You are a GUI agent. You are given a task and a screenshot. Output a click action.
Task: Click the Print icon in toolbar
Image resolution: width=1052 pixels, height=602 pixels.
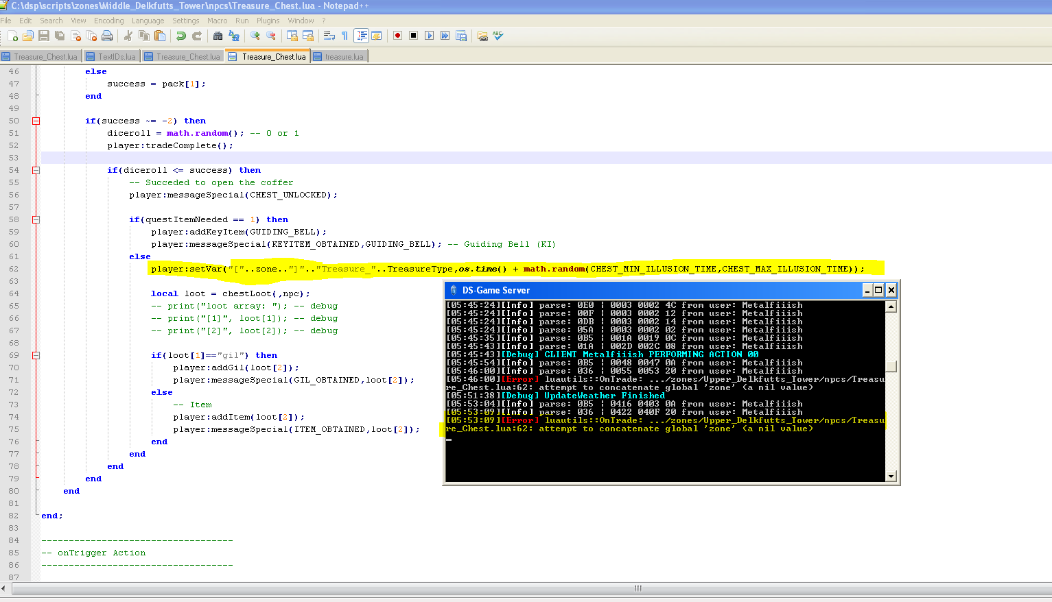pos(107,36)
